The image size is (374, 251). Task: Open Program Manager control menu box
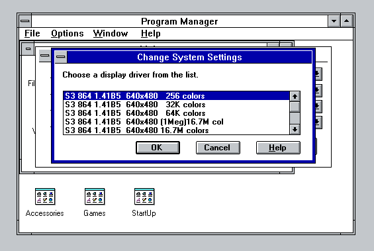25,21
